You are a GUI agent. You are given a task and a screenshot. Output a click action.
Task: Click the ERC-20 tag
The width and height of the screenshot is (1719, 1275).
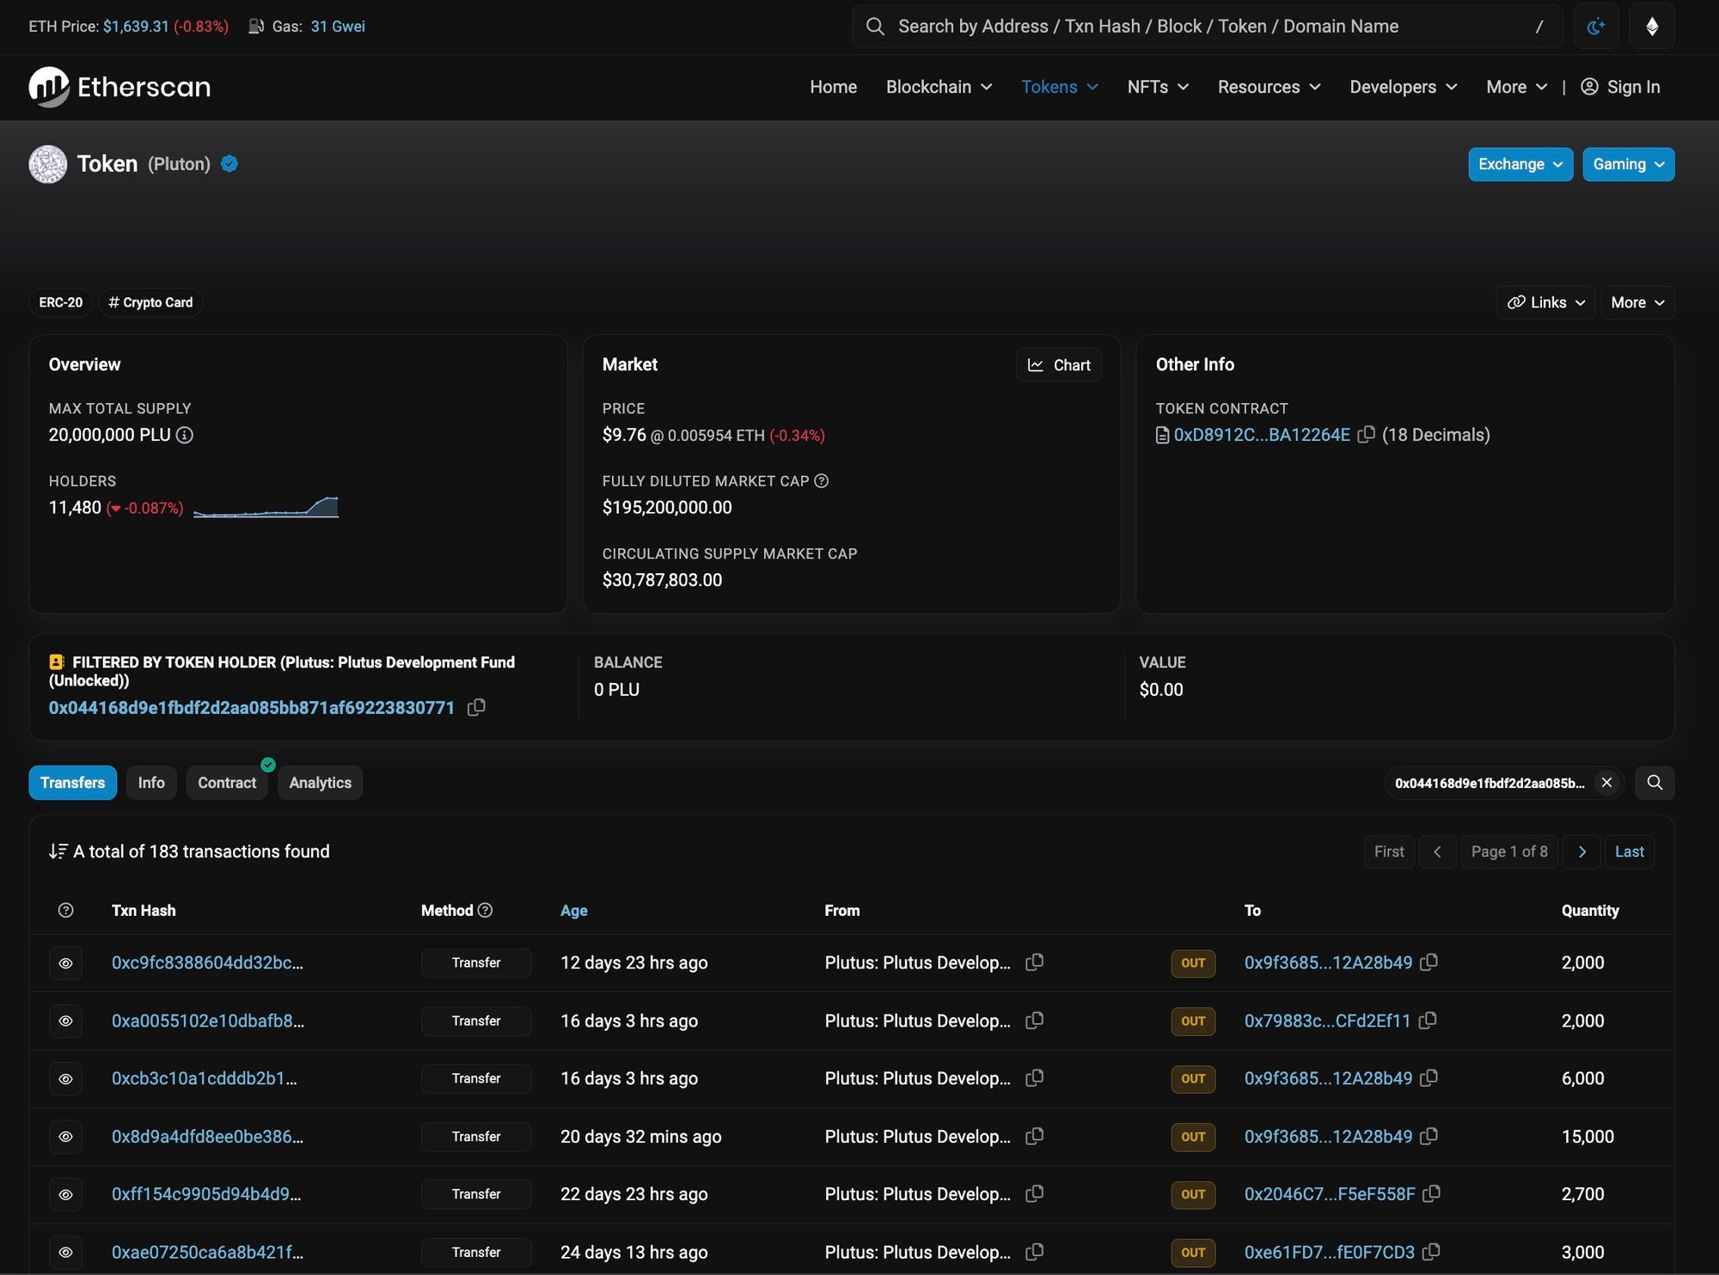point(60,302)
